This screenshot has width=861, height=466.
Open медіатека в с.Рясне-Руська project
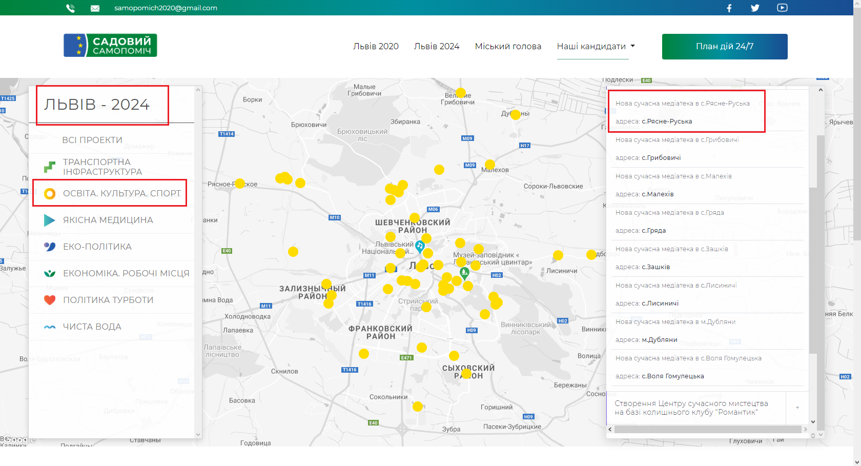coord(683,104)
